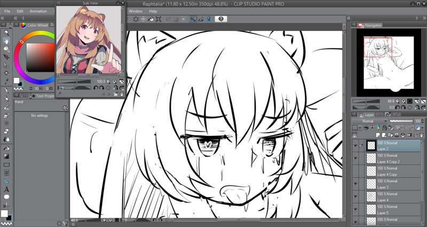Open the Help menu

(153, 11)
